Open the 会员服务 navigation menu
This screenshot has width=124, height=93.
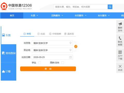[x=81, y=16]
